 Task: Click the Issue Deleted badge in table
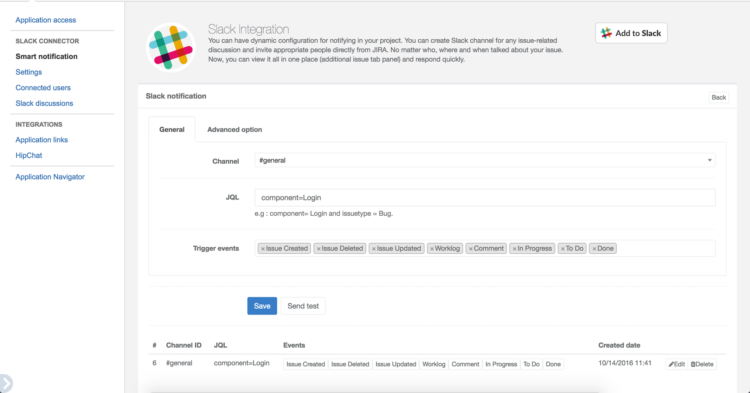click(350, 364)
